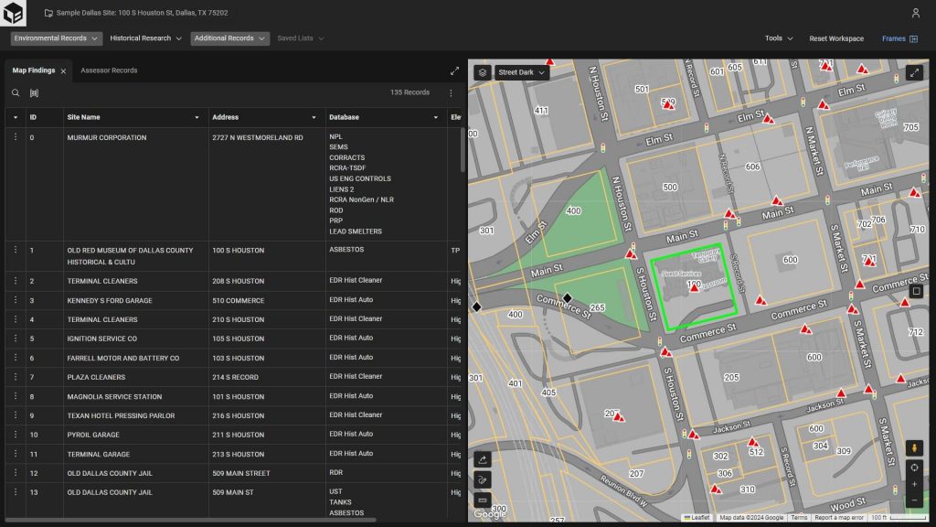Select TEXAN HOTEL PRESSING PARLOR row
Screen dimensions: 936x527
pyautogui.click(x=233, y=415)
